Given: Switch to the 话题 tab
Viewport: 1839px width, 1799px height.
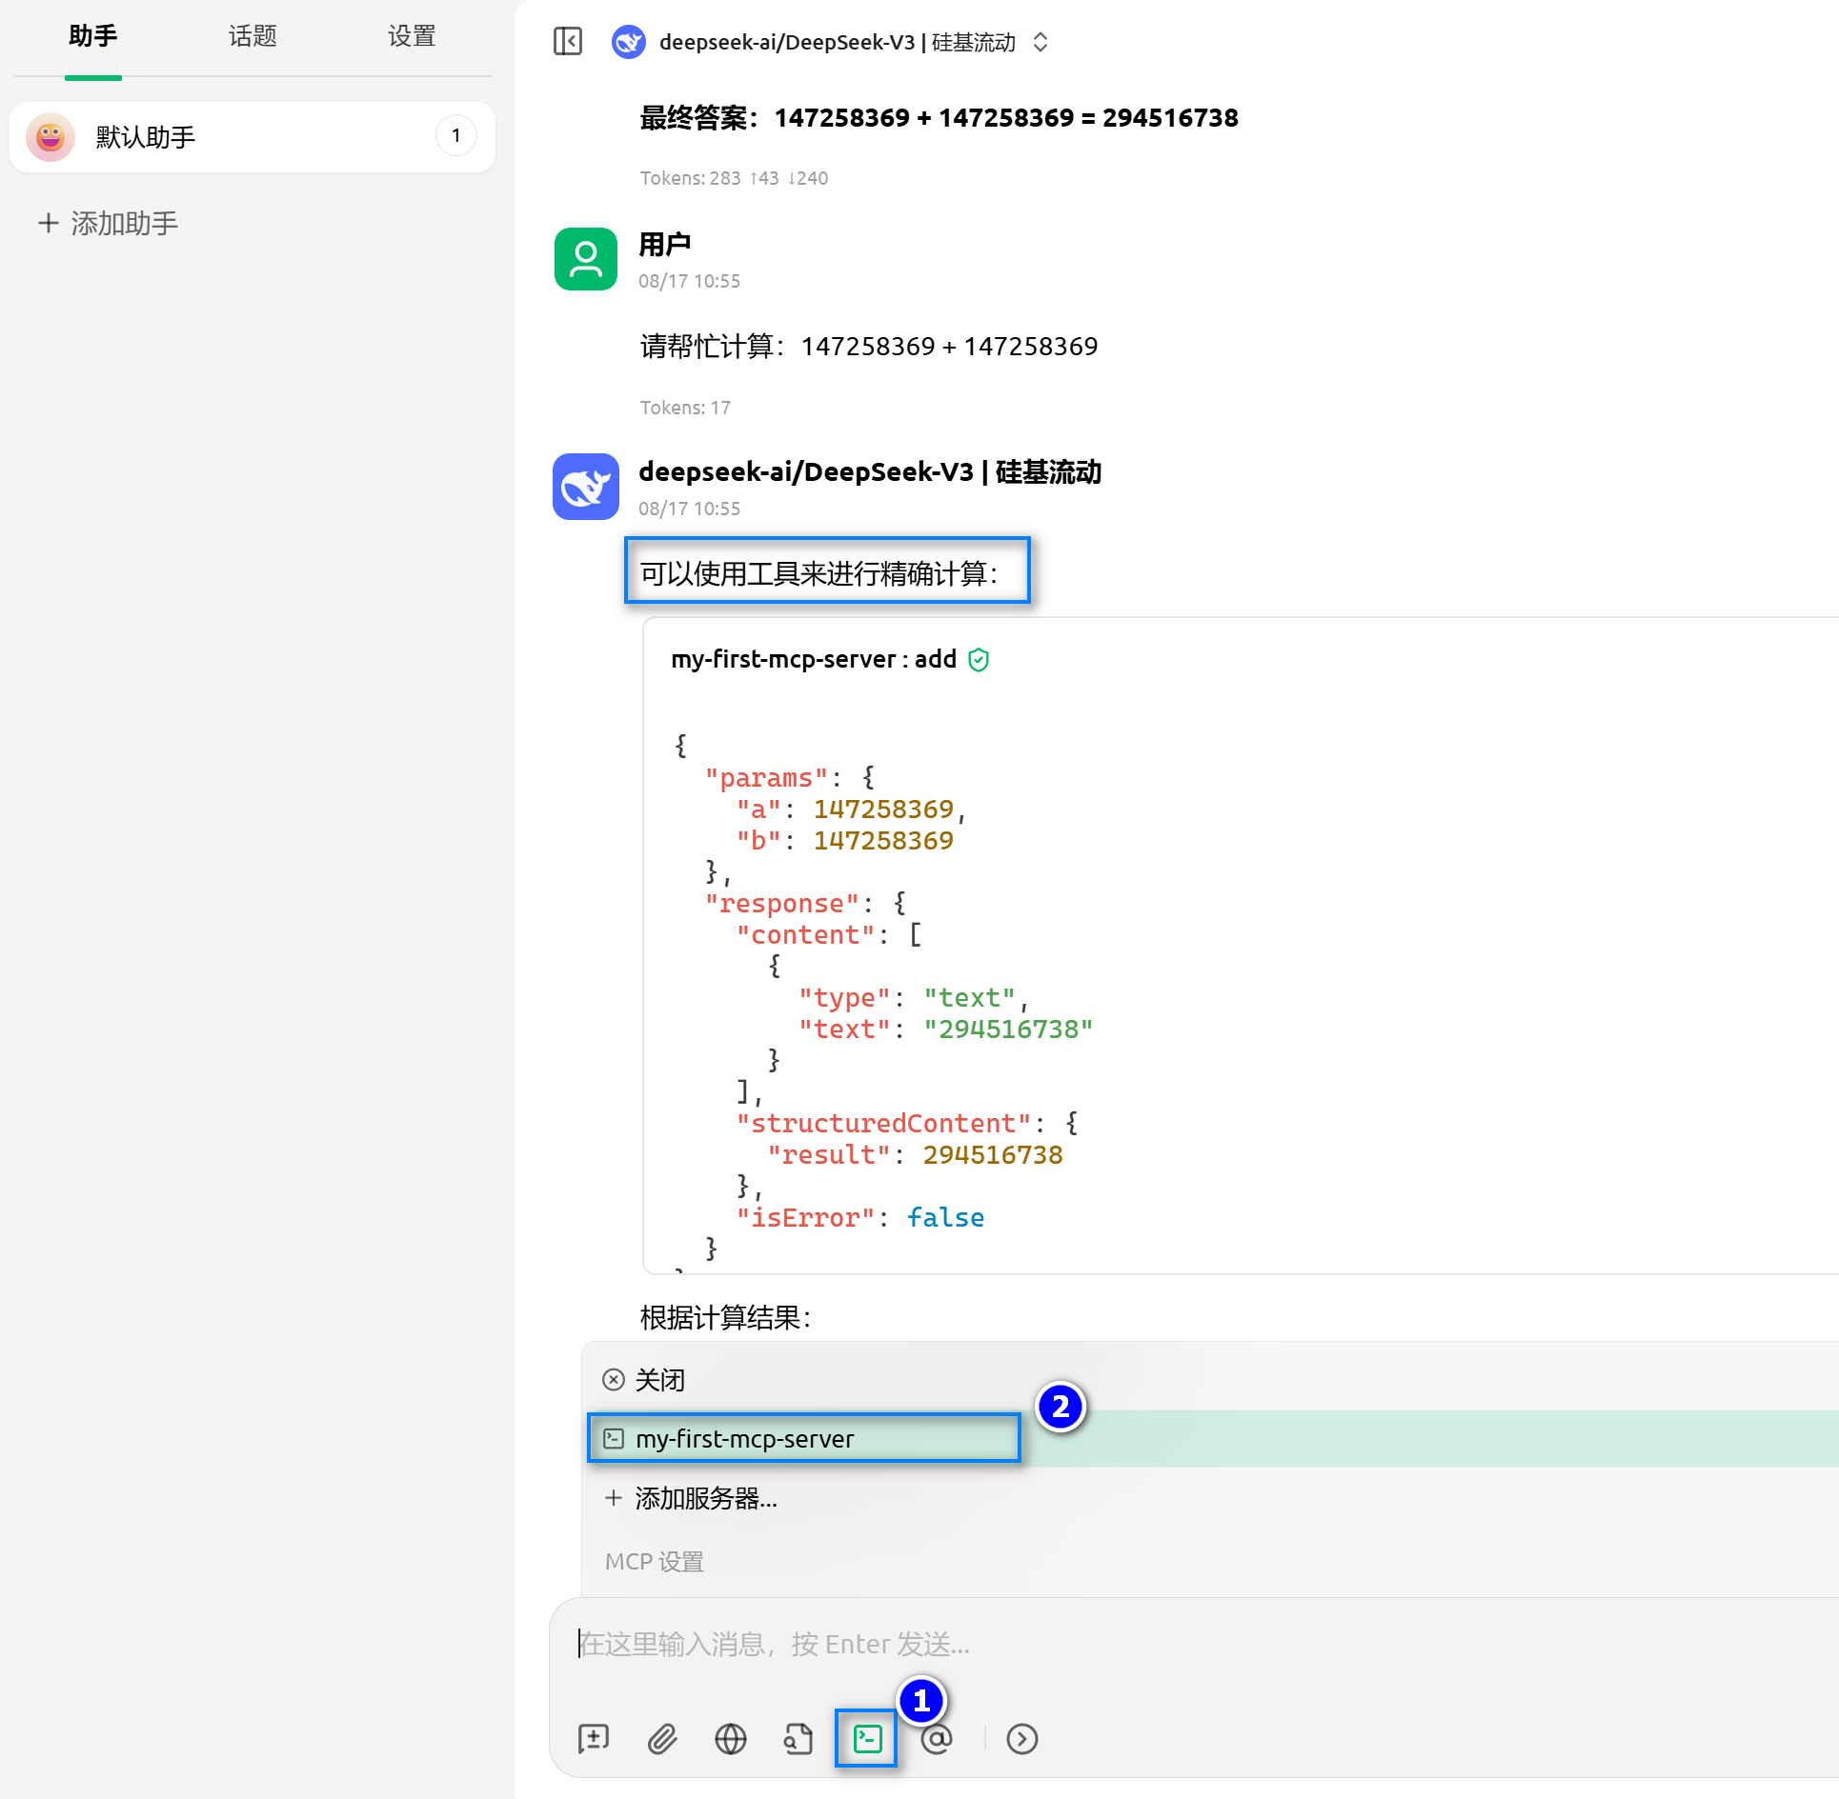Looking at the screenshot, I should click(x=253, y=36).
